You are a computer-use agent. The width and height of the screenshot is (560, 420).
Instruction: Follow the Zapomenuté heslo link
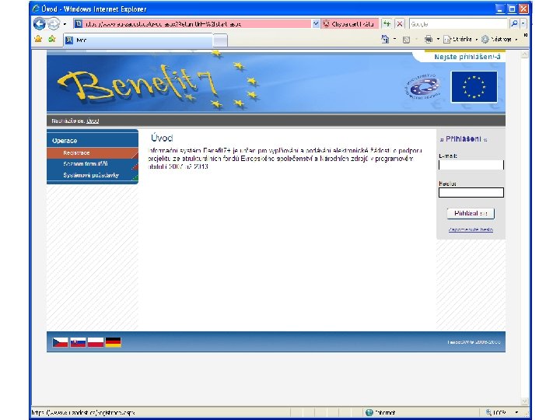coord(471,229)
